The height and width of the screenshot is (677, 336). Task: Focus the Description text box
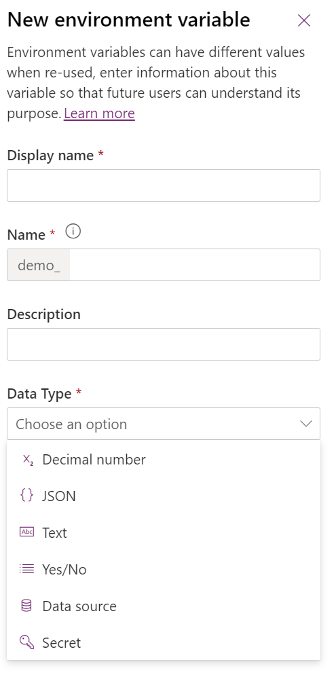click(164, 344)
